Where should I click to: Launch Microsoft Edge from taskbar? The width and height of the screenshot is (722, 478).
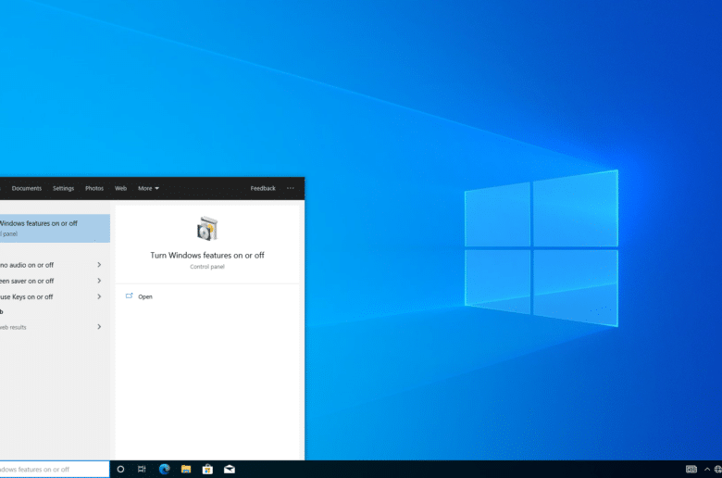click(165, 470)
